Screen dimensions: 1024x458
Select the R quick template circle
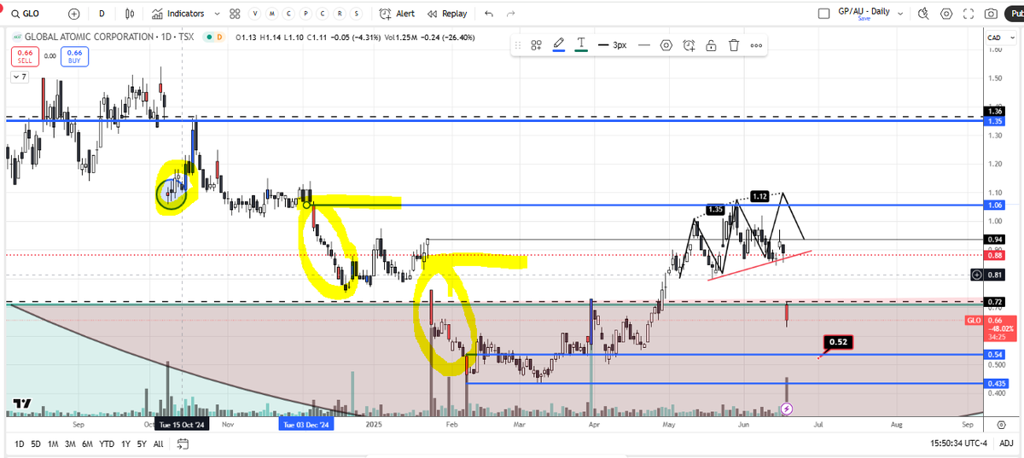[x=340, y=14]
